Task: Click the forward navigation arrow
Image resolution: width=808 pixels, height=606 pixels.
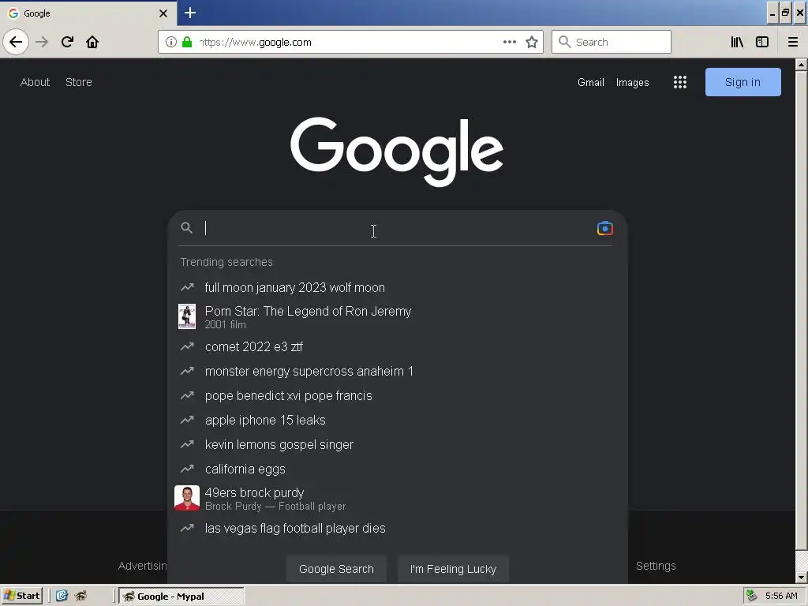Action: [42, 42]
